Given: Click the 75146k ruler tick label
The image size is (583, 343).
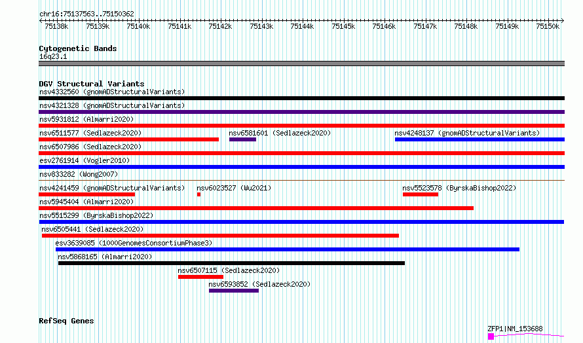Looking at the screenshot, I should tap(384, 26).
